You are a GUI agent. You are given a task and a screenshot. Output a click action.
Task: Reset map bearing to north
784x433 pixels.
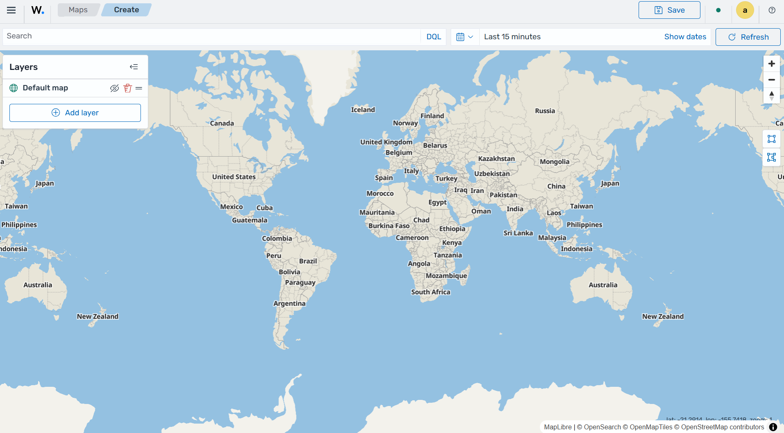coord(772,96)
